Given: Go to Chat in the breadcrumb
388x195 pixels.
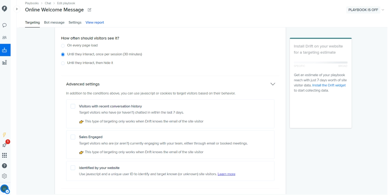Looking at the screenshot, I should (48, 3).
